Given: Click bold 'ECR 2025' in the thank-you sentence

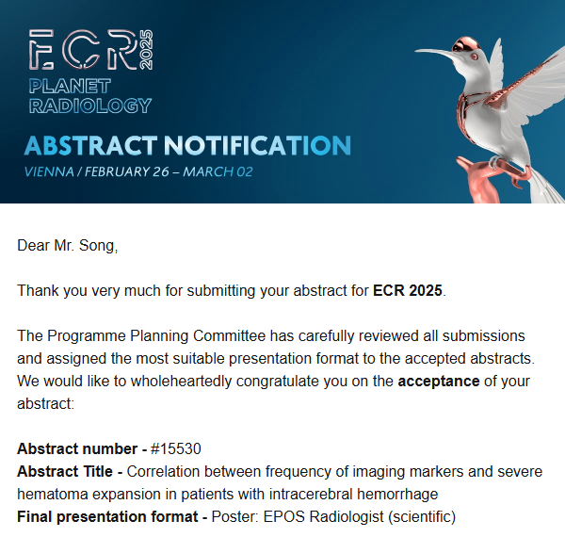Looking at the screenshot, I should [408, 290].
